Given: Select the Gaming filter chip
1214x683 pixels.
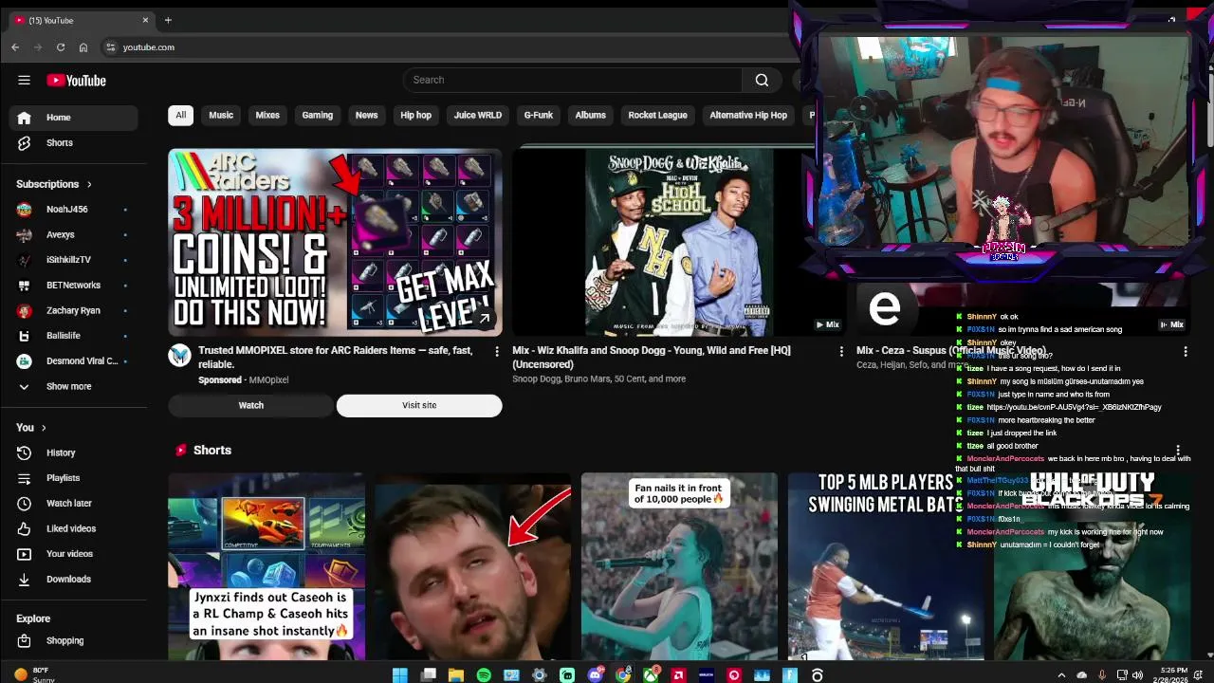Looking at the screenshot, I should (x=318, y=115).
